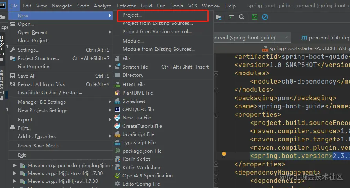This screenshot has height=188, width=350.
Task: Open the Help menu
Action: 230,6
